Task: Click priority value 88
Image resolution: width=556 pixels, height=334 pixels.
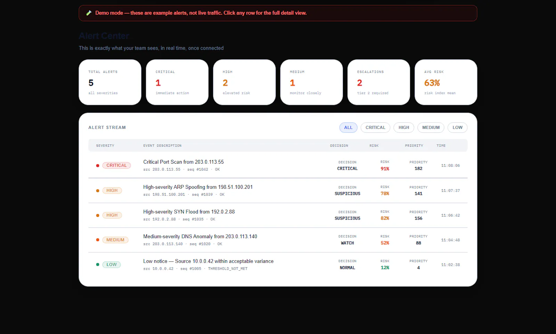Action: [x=418, y=243]
